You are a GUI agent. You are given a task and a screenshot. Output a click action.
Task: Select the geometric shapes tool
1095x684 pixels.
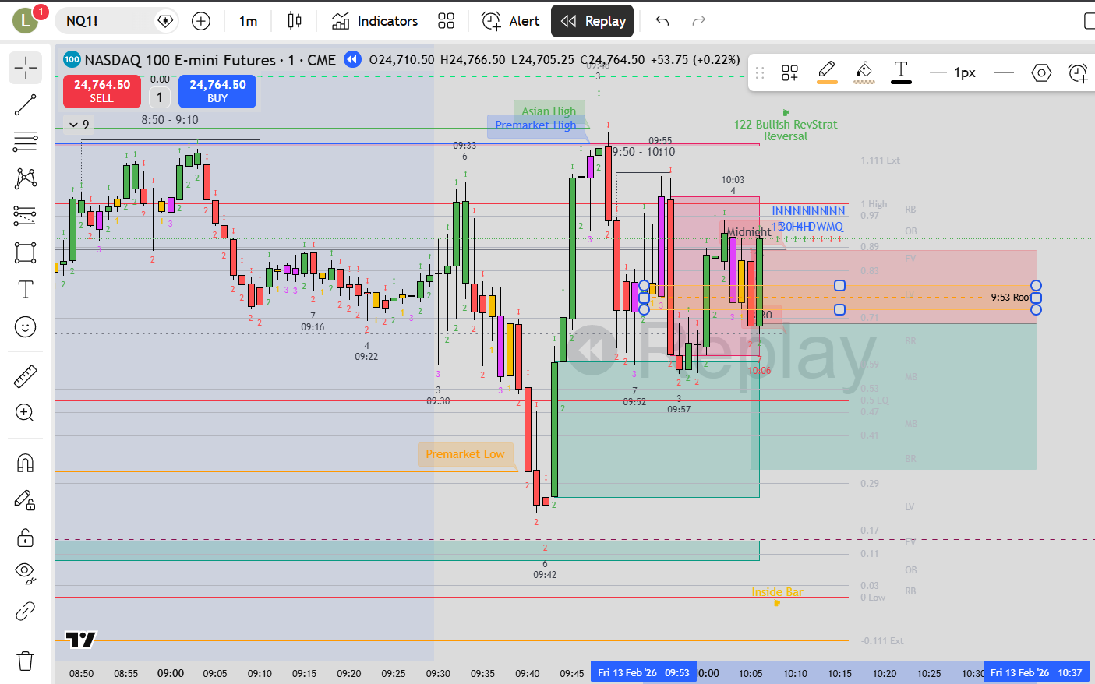coord(25,252)
